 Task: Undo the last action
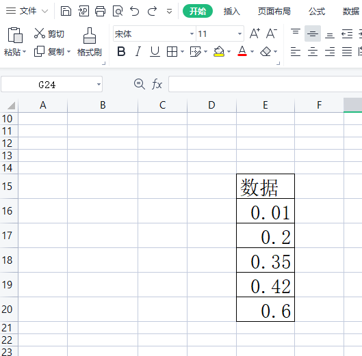(135, 11)
